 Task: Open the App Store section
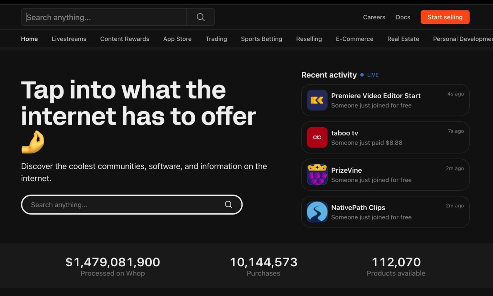pyautogui.click(x=177, y=39)
